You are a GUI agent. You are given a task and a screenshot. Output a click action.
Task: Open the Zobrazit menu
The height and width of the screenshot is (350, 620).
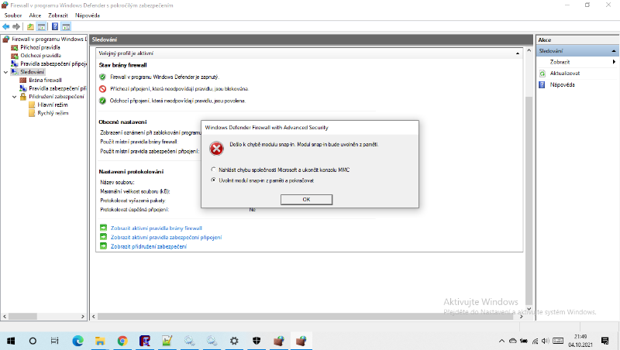[x=58, y=15]
